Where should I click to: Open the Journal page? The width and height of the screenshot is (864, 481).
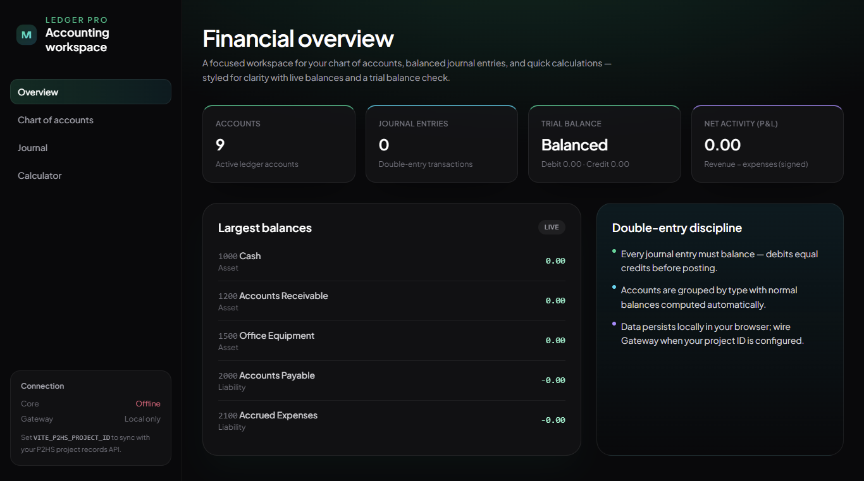[x=90, y=147]
